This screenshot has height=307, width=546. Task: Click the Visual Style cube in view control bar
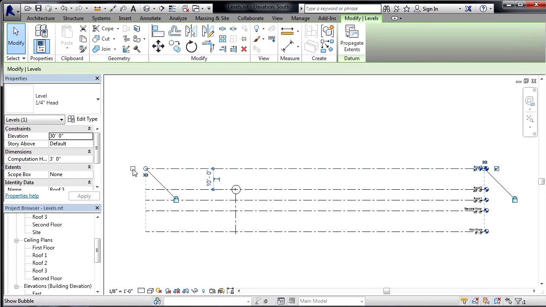coord(150,291)
